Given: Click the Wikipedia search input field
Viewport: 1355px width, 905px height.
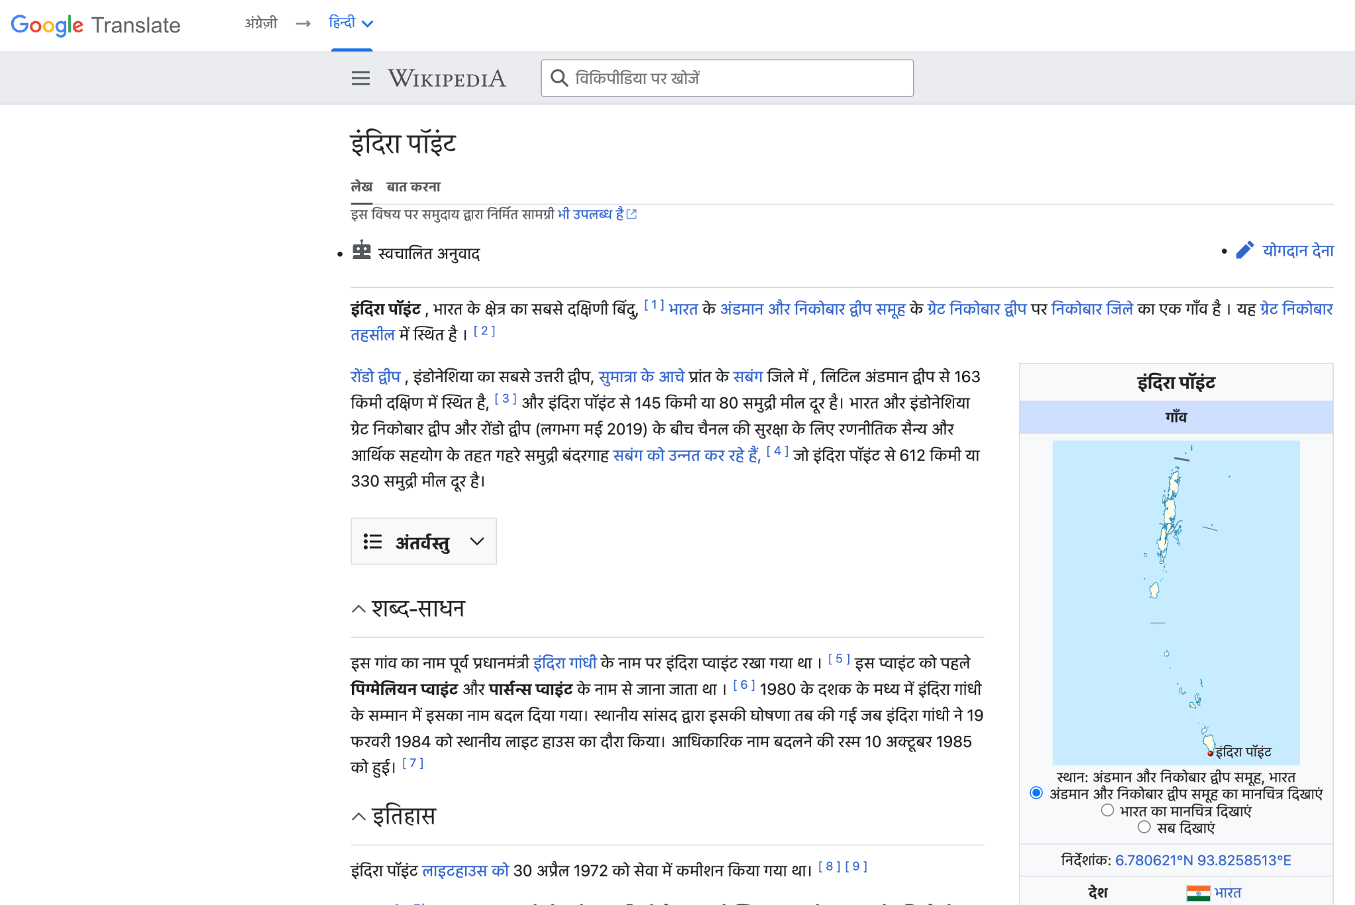Looking at the screenshot, I should (x=728, y=78).
